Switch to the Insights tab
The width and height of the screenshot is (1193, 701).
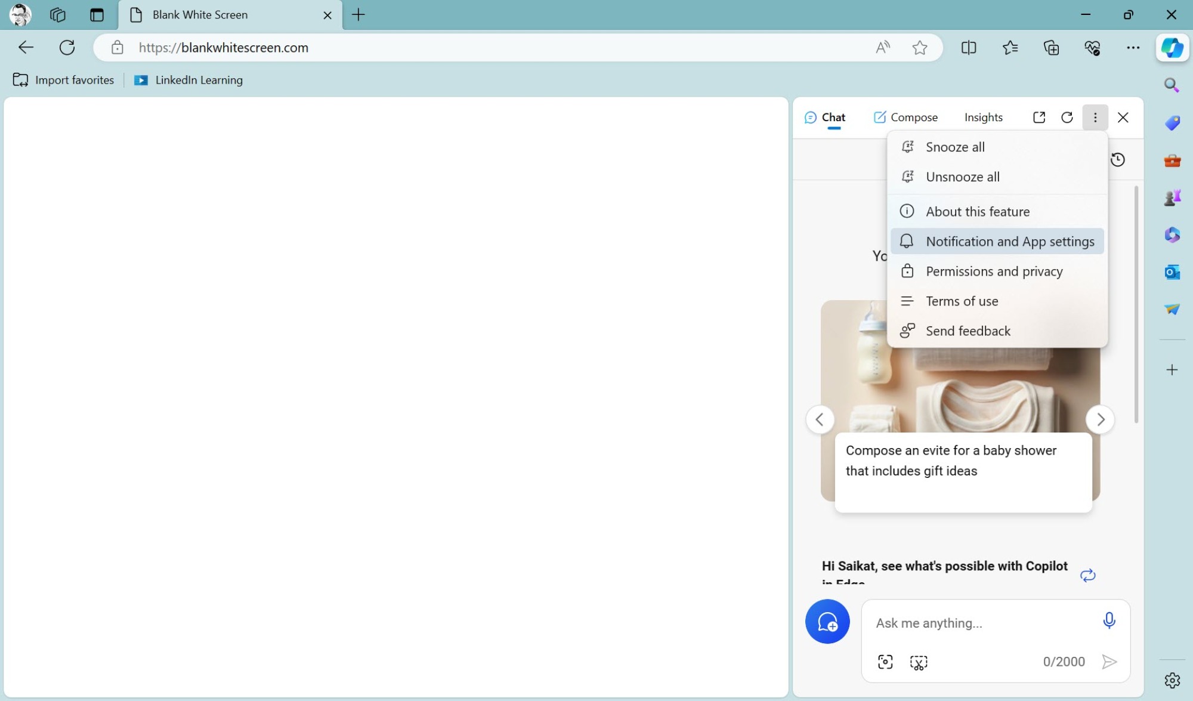point(984,118)
